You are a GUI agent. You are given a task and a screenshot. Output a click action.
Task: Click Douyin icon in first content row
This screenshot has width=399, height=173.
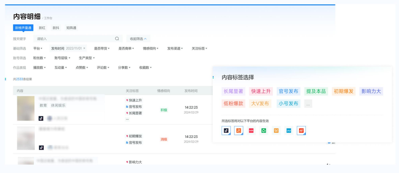41,118
